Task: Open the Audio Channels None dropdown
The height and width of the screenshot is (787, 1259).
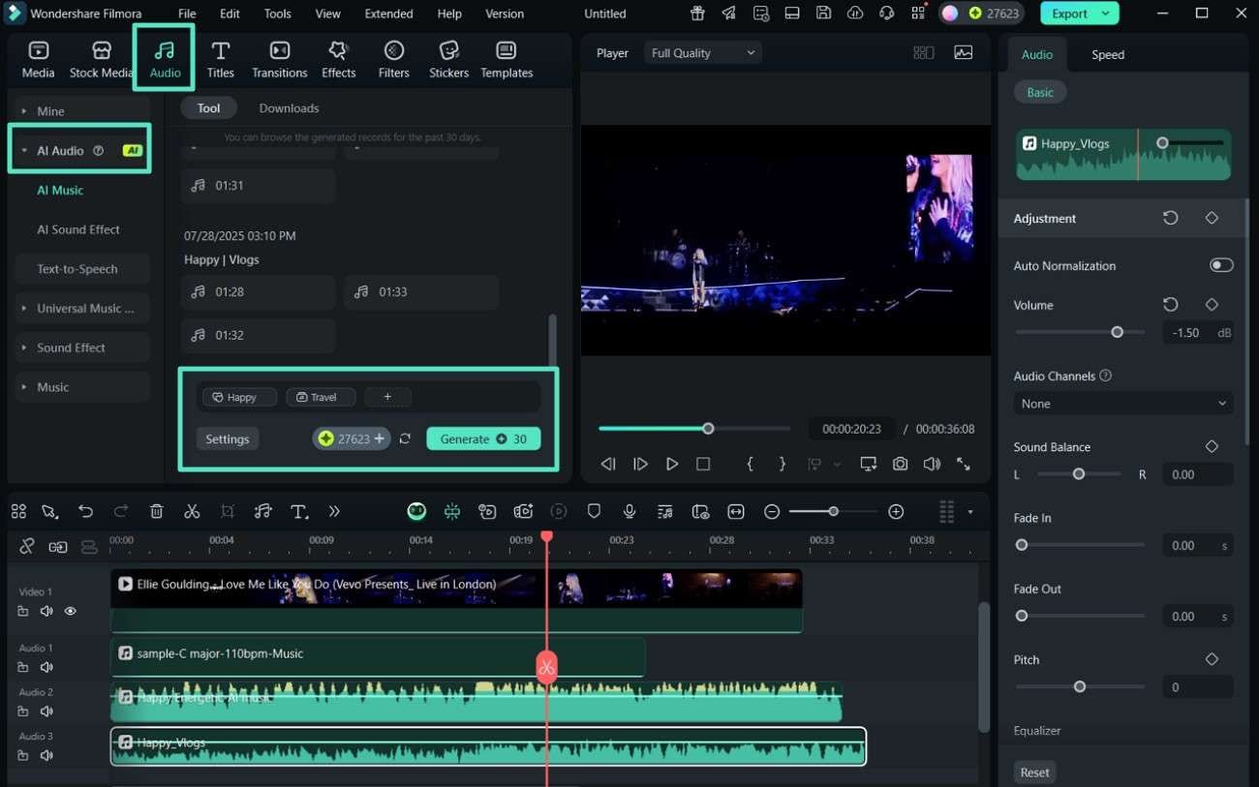Action: pos(1123,404)
